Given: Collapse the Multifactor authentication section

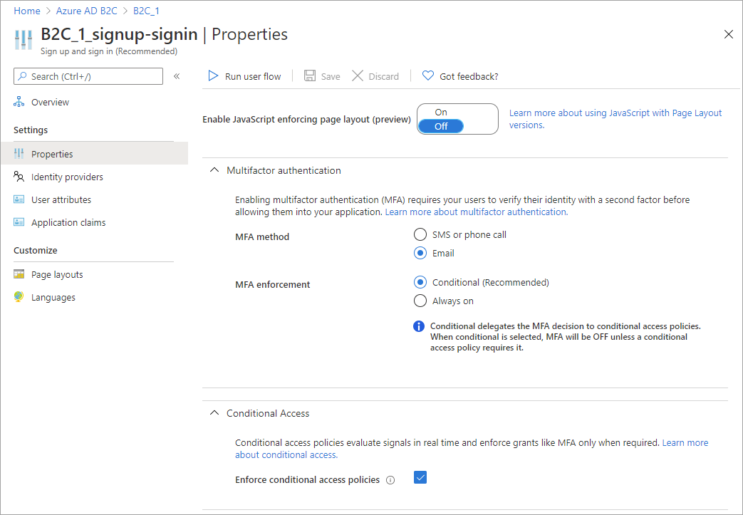Looking at the screenshot, I should tap(214, 171).
